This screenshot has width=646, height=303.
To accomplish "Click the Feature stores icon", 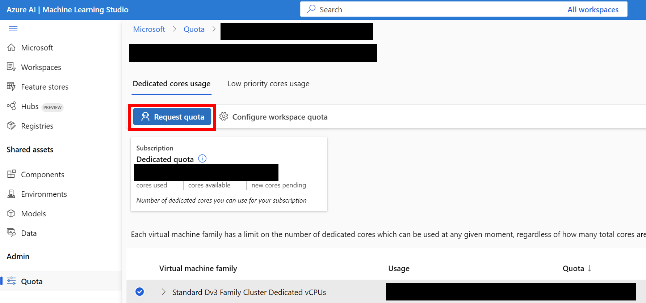I will (11, 86).
